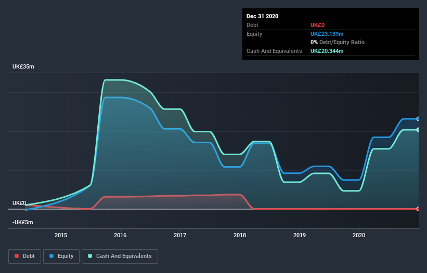Click the Dec 31 2020 tooltip date
Screen dimensions: 427x273
tap(262, 16)
